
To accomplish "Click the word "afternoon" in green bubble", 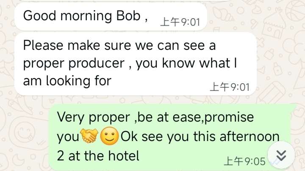I will click(x=250, y=136).
